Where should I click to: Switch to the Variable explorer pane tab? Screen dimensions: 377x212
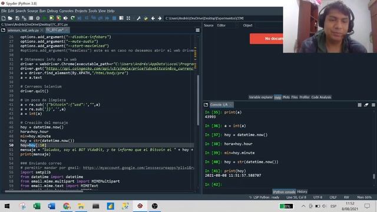point(260,97)
